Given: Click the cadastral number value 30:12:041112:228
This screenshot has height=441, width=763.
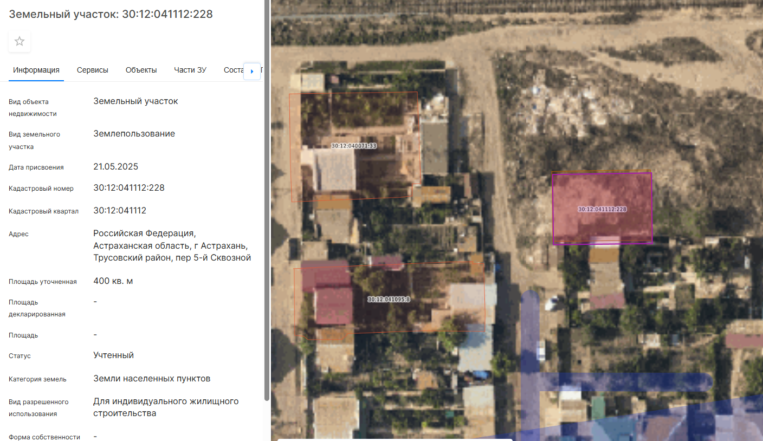Looking at the screenshot, I should 129,188.
